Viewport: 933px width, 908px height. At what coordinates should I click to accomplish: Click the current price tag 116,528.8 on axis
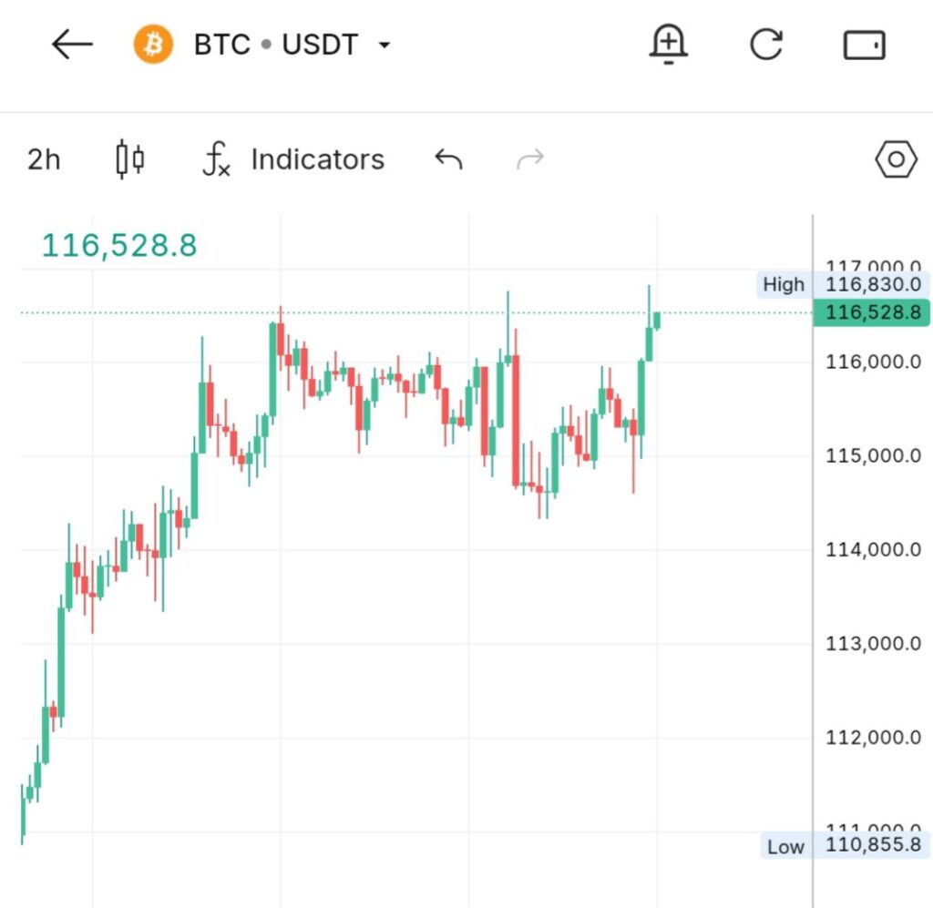coord(872,313)
